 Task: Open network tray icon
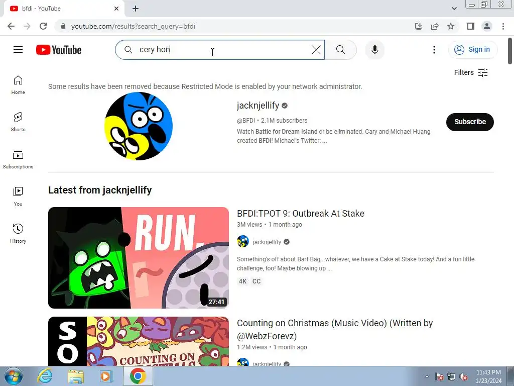pos(451,376)
